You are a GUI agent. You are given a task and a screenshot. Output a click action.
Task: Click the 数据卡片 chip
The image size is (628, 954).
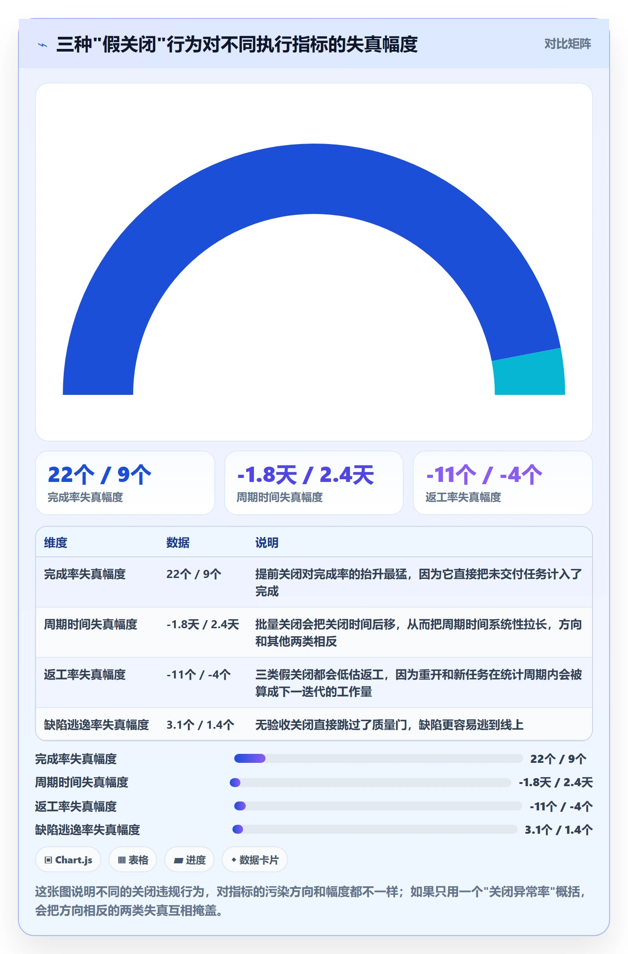[x=255, y=860]
